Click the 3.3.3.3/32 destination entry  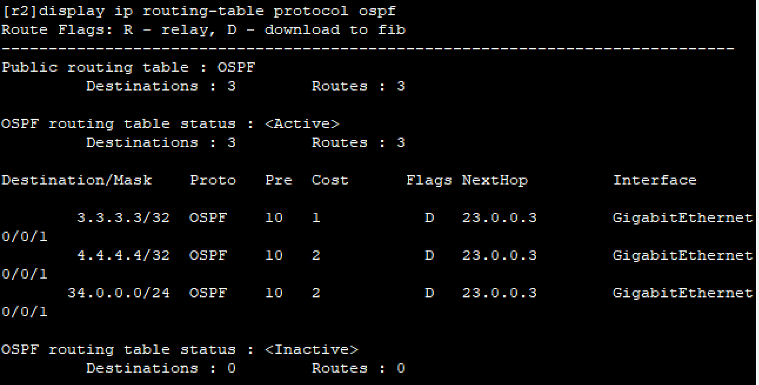[123, 218]
